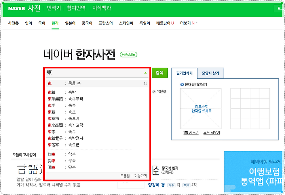Switch to 영어 dictionary tab

click(28, 23)
